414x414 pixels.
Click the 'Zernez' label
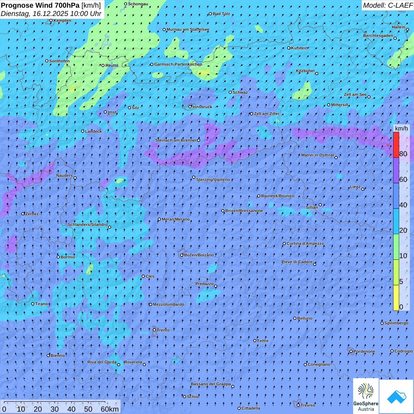(x=32, y=214)
